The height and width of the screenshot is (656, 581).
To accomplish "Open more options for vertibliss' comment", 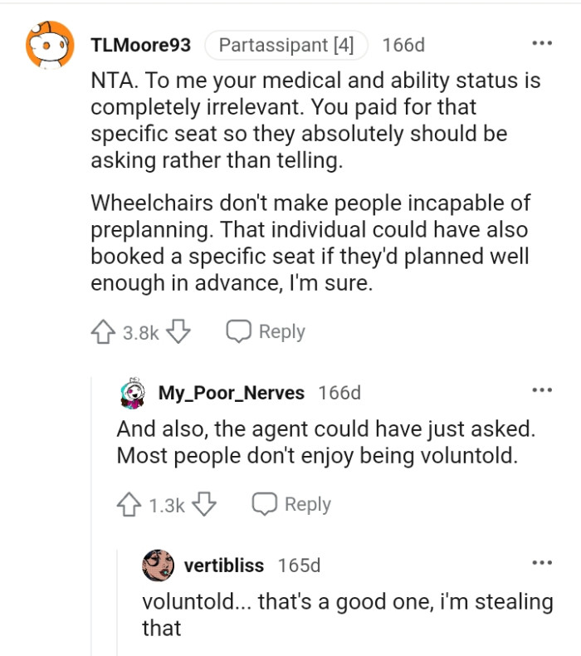I will pyautogui.click(x=541, y=564).
